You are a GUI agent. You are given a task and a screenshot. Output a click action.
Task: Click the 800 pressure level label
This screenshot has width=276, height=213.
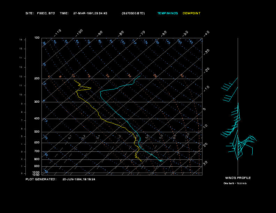(x=37, y=159)
